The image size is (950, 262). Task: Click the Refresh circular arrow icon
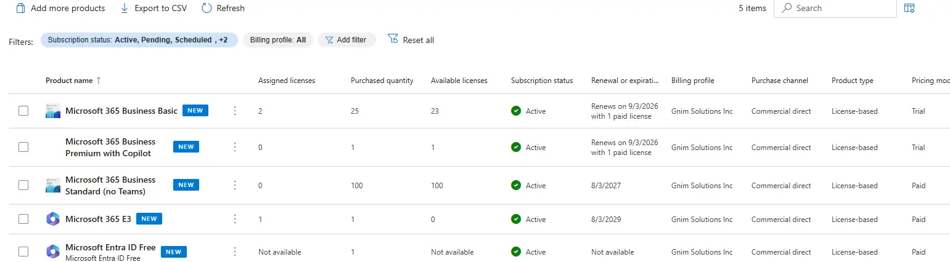pos(206,8)
